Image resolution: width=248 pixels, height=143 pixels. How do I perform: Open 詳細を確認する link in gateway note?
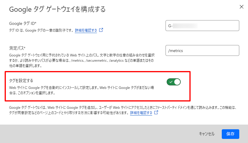(x=141, y=113)
